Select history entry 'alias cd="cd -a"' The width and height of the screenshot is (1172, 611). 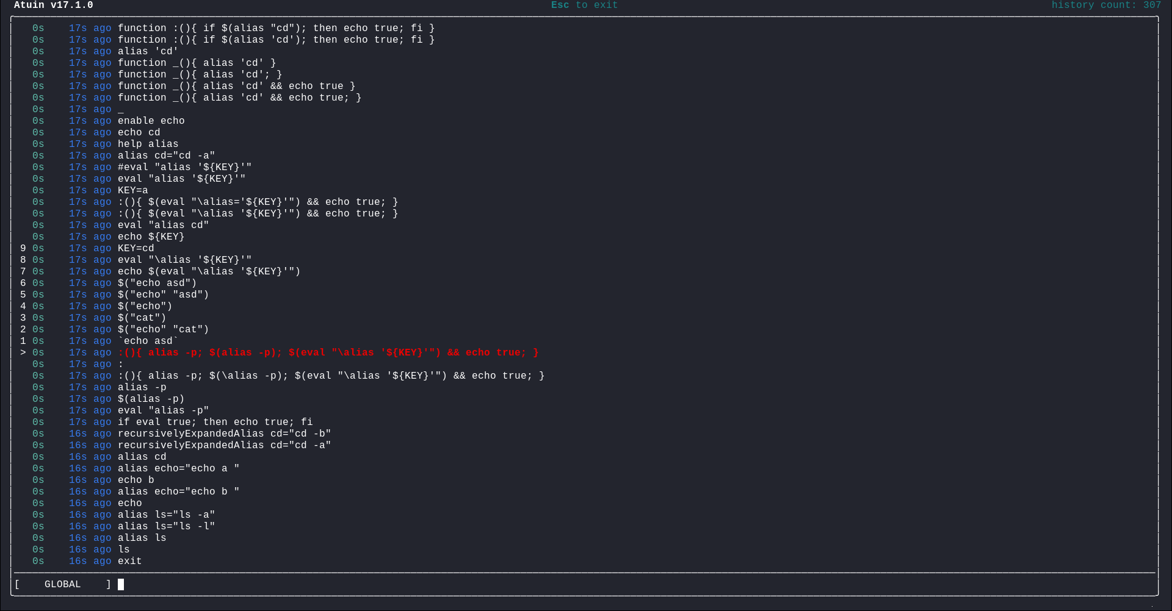pyautogui.click(x=167, y=155)
